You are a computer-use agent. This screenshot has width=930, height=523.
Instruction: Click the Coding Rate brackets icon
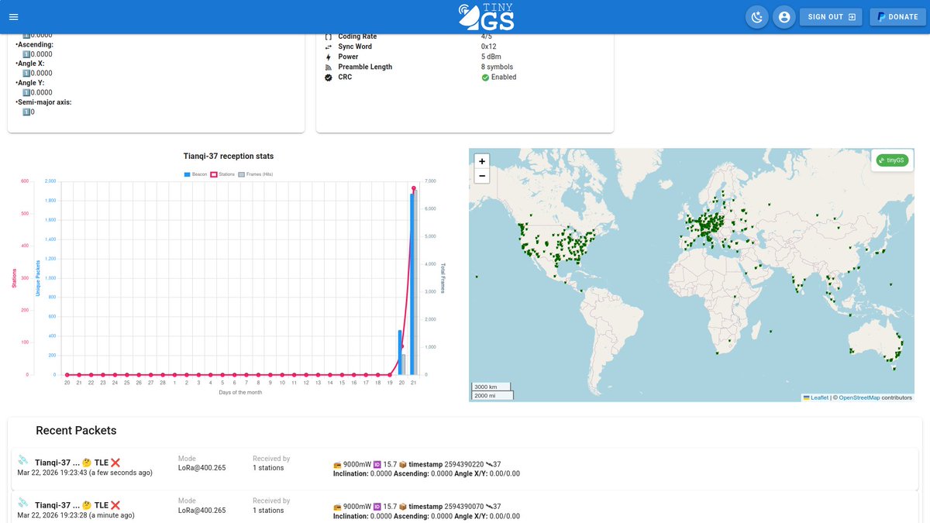coord(328,37)
